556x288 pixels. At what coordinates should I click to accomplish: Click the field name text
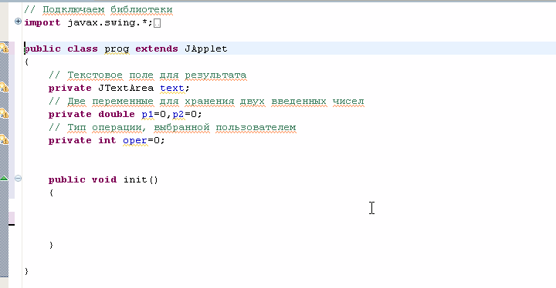(172, 88)
